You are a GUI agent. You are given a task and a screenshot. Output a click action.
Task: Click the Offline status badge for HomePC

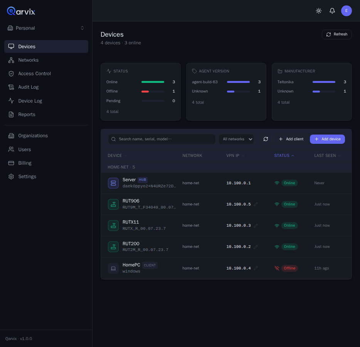289,268
